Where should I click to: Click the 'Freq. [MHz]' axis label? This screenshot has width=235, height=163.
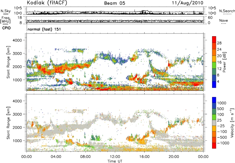pyautogui.click(x=6, y=20)
